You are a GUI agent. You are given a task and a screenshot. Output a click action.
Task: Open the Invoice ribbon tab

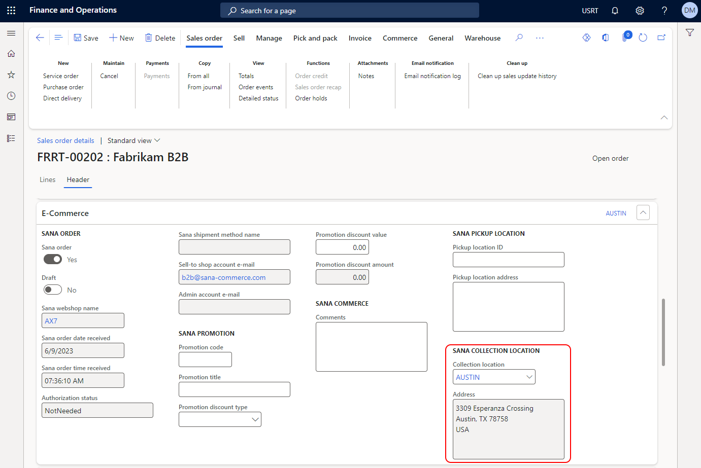click(x=360, y=38)
